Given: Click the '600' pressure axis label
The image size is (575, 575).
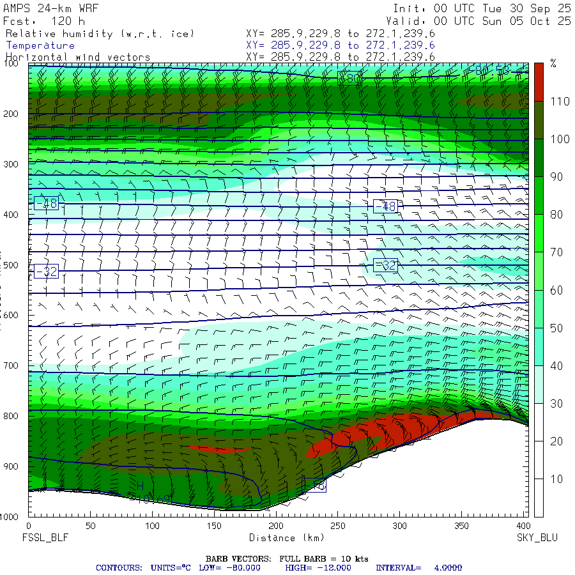Looking at the screenshot, I should click(x=11, y=316).
